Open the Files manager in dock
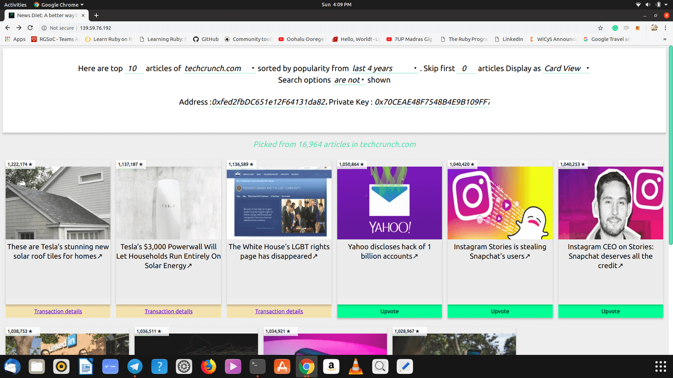 click(x=36, y=367)
